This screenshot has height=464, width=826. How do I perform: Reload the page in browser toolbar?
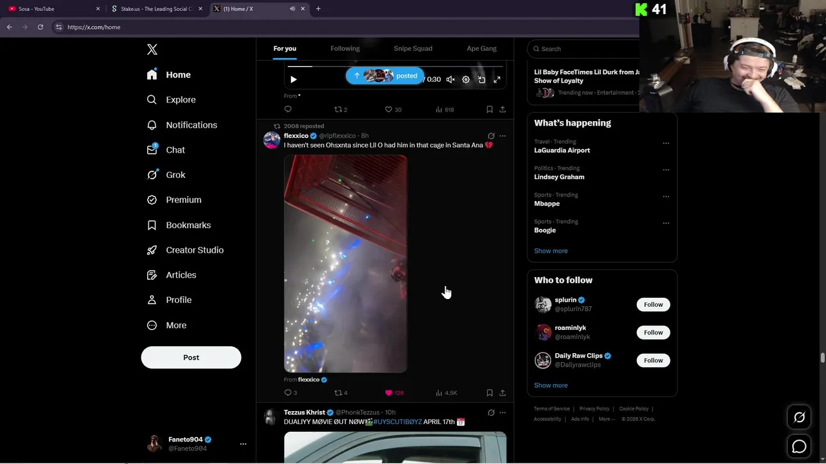click(x=40, y=27)
